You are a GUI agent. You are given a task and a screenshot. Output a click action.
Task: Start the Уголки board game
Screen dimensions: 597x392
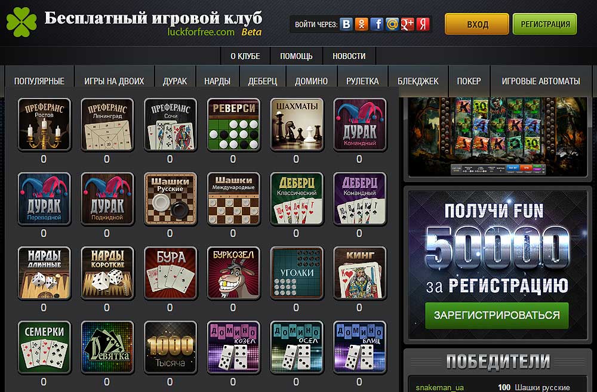point(297,273)
